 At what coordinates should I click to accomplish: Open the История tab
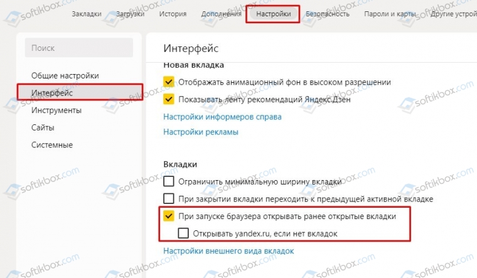[x=173, y=14]
